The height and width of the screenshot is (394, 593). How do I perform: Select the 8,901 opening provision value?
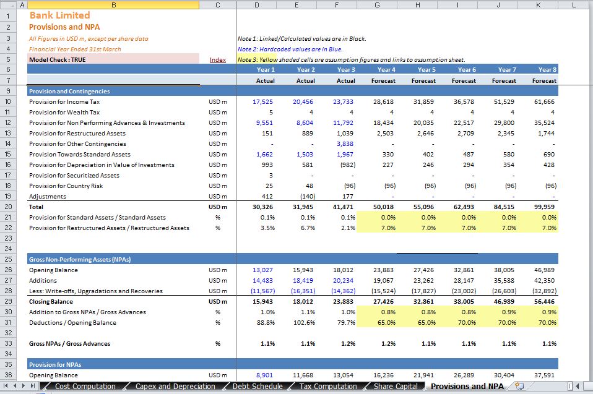tap(256, 375)
